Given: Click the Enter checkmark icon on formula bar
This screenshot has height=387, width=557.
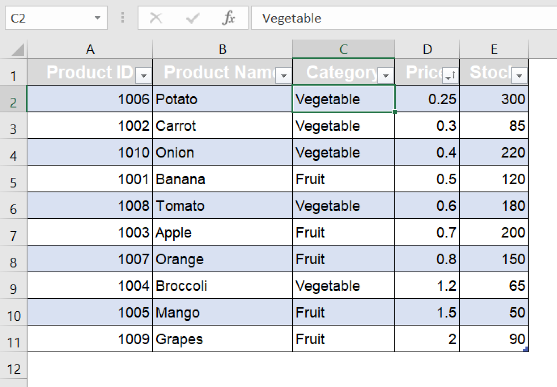Looking at the screenshot, I should click(x=193, y=18).
